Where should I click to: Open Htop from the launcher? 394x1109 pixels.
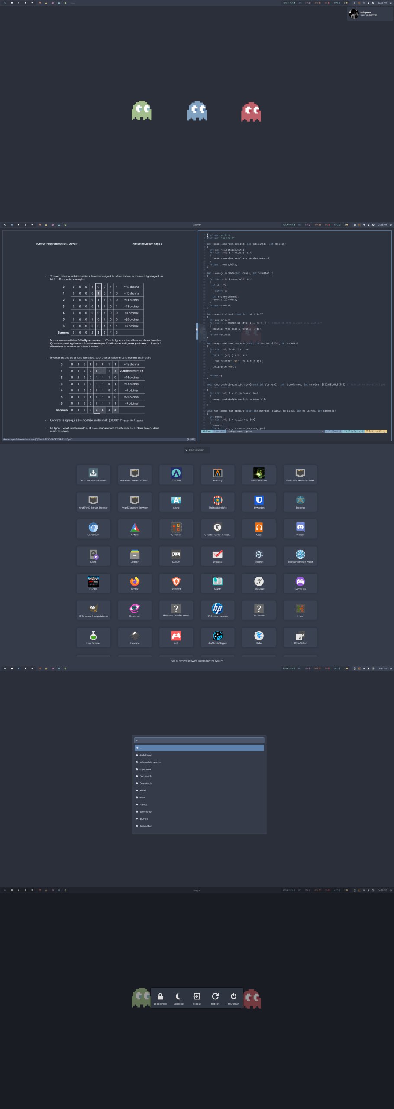[x=300, y=610]
